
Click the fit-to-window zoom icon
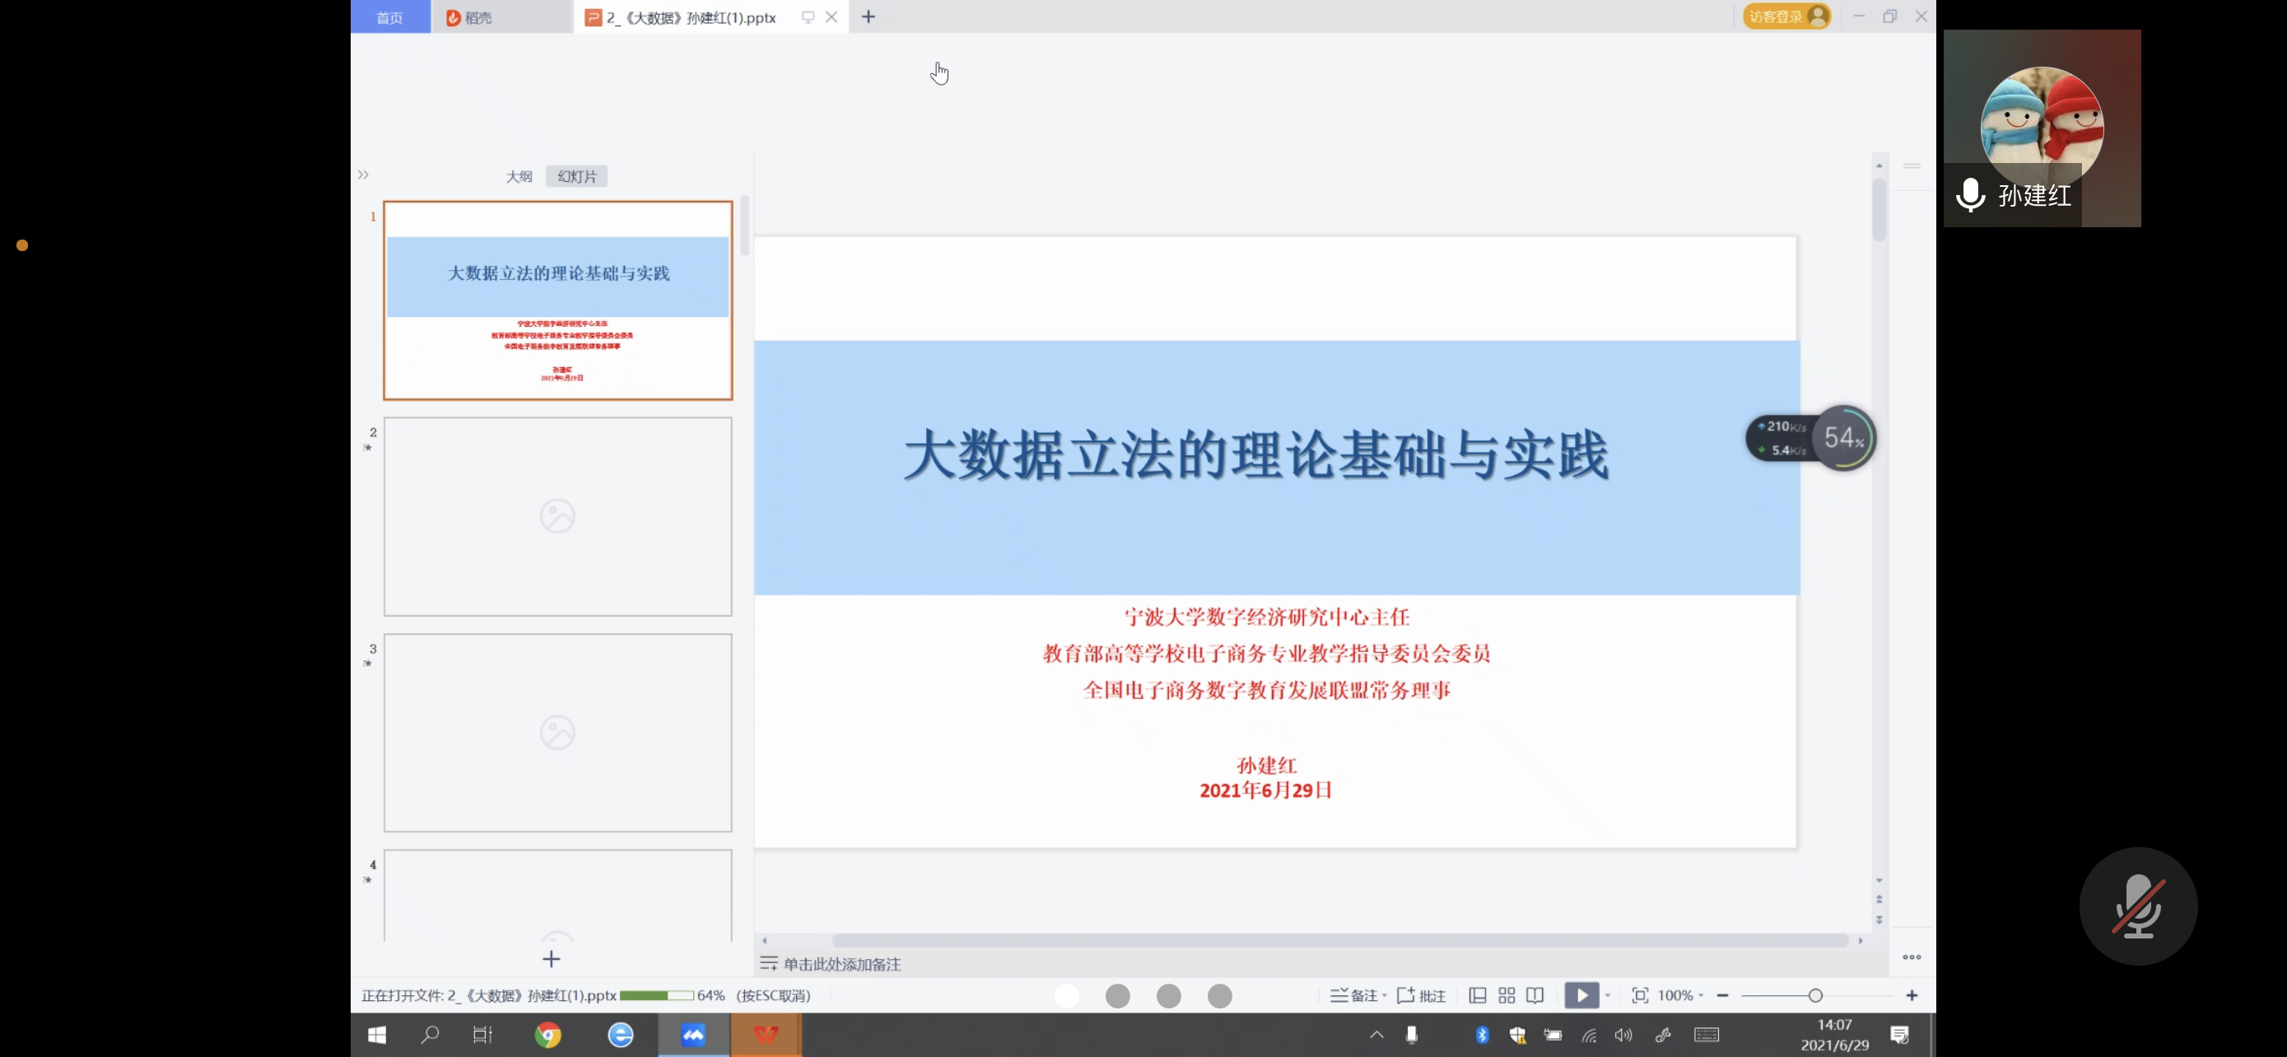(x=1641, y=996)
